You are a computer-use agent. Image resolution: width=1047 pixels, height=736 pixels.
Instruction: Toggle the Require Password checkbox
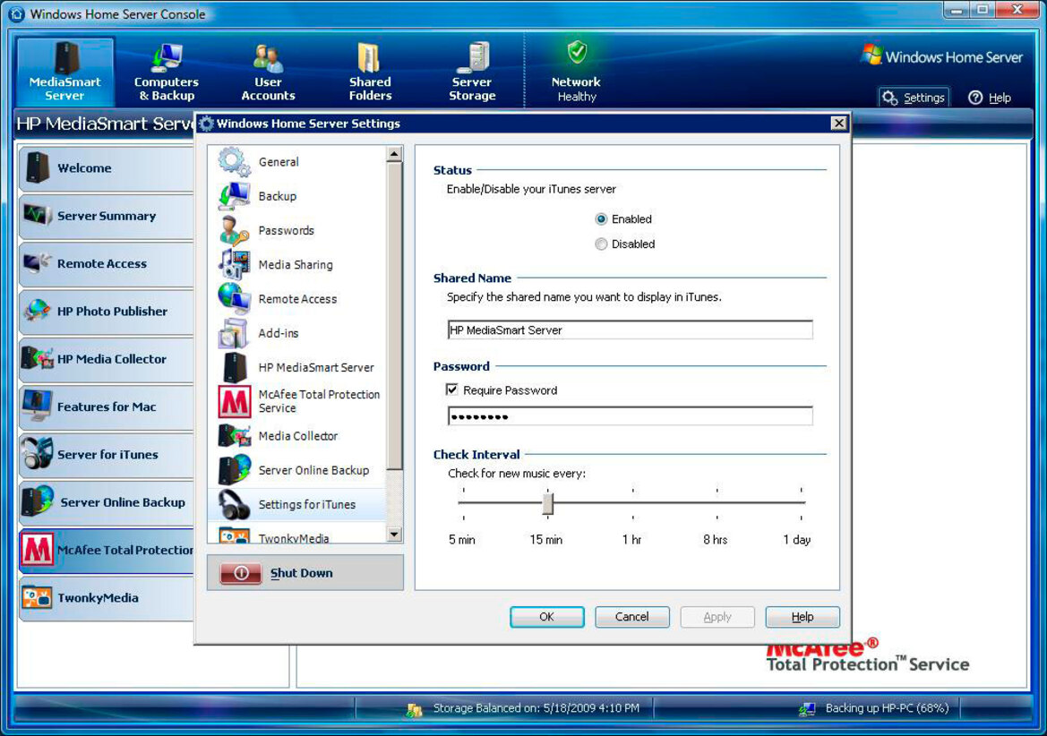click(x=452, y=389)
